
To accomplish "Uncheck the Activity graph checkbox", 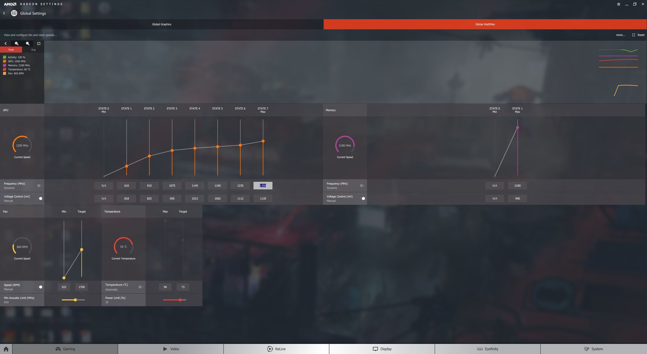I will [5, 57].
